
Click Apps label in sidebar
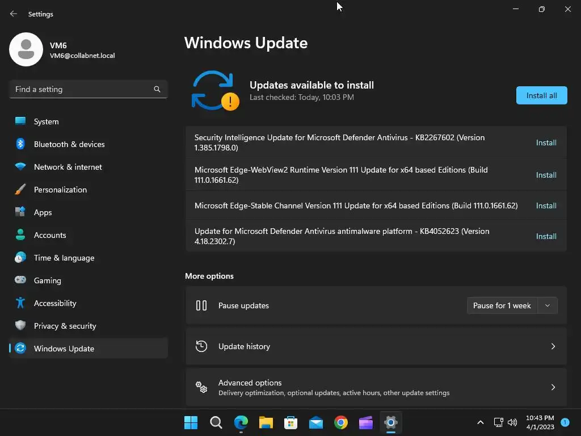point(43,212)
